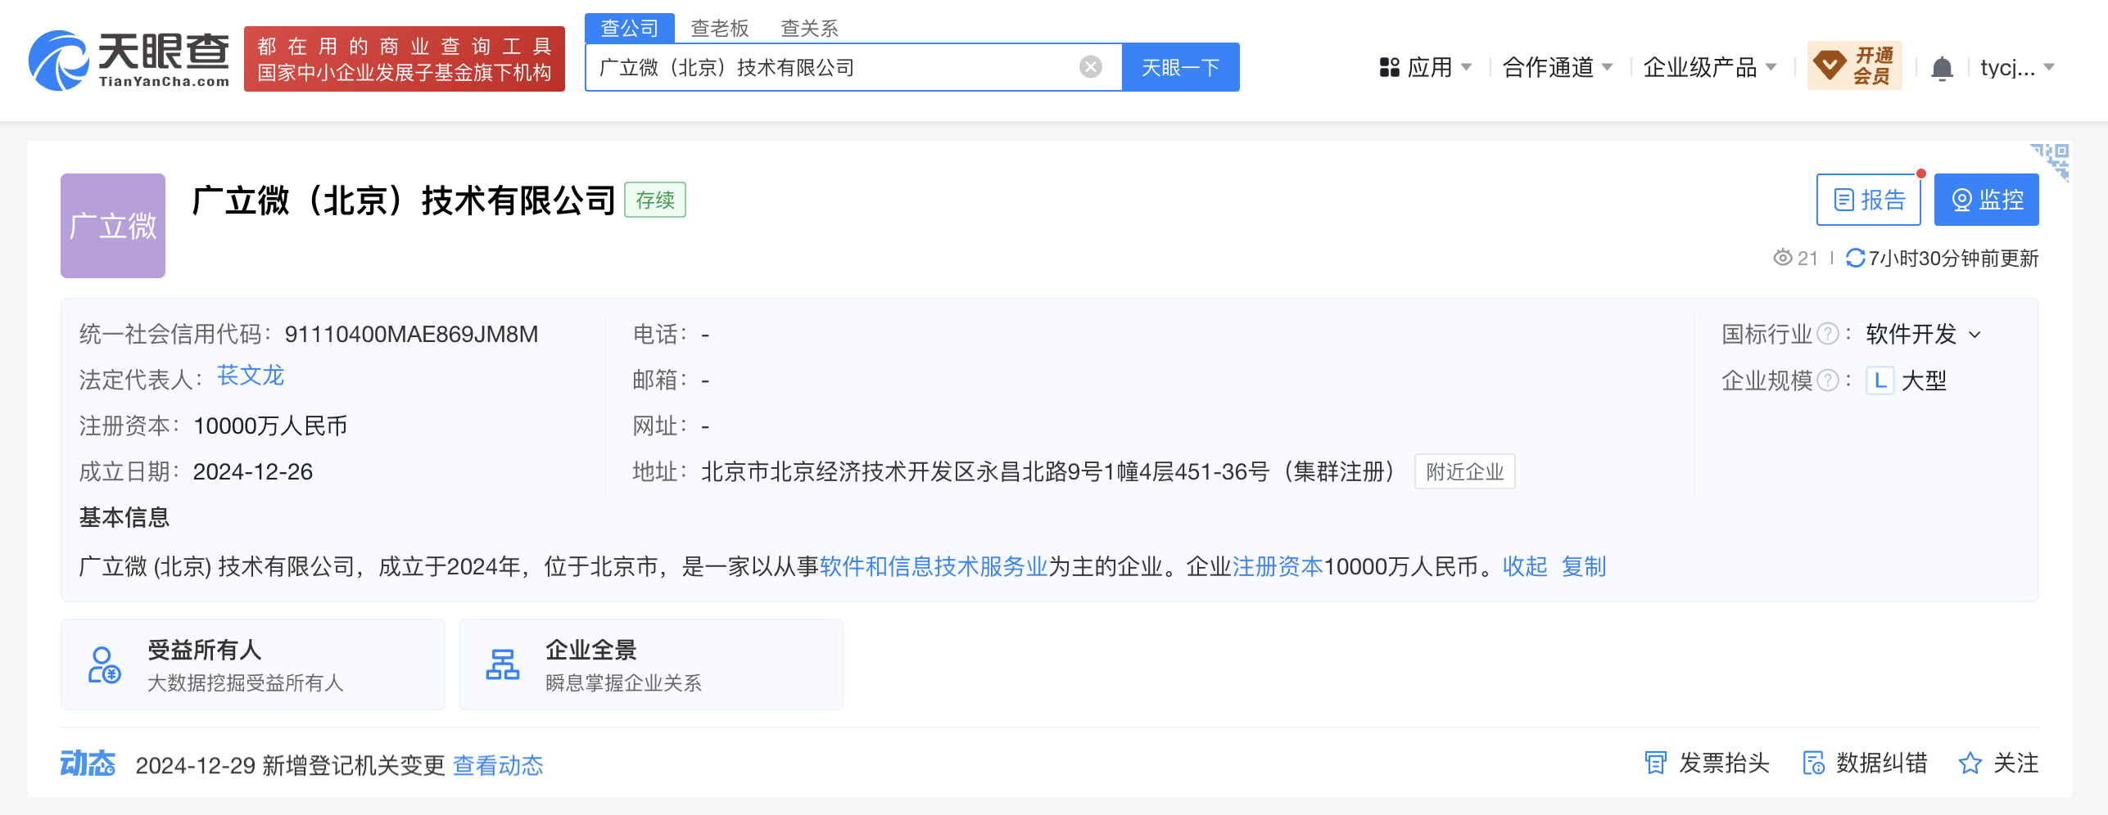Copy description with 复制 link
Screen dimensions: 2108x815
[1584, 566]
